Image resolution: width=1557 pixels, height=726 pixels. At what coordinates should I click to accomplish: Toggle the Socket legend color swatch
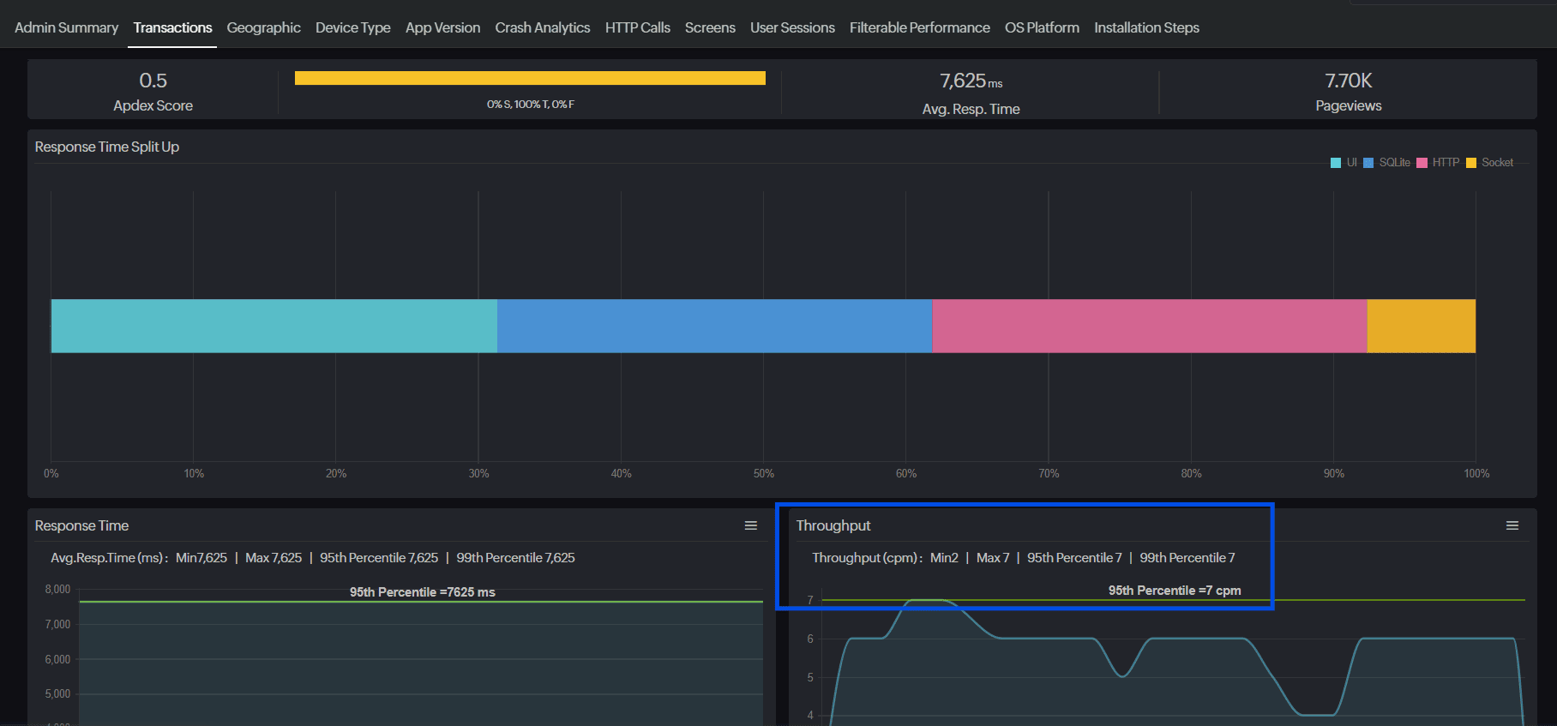pyautogui.click(x=1471, y=163)
